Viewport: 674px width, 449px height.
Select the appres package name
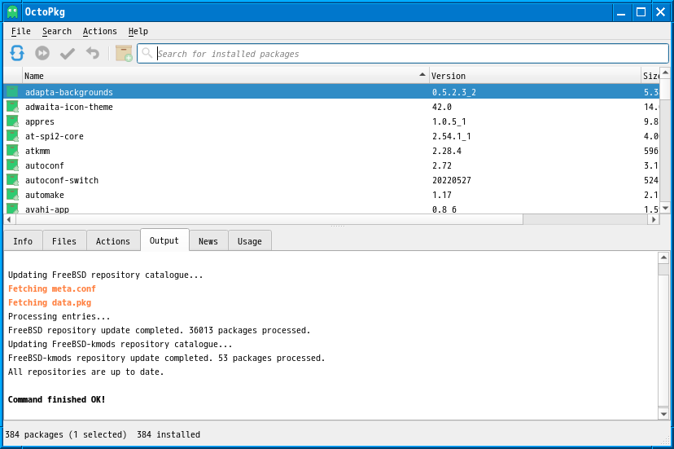(x=40, y=121)
